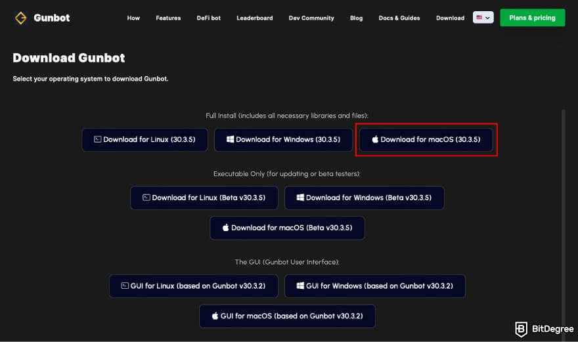Screen dimensions: 578x342
Task: Open the How menu item
Action: (x=133, y=18)
